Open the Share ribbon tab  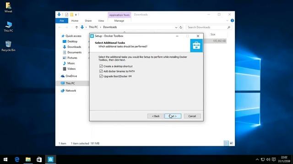(x=88, y=20)
